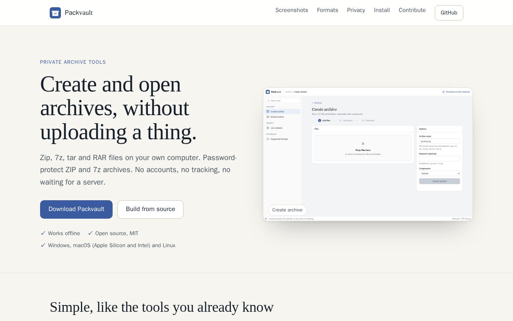Choose the Build from source button
Screen dimensions: 513x321
(x=150, y=209)
